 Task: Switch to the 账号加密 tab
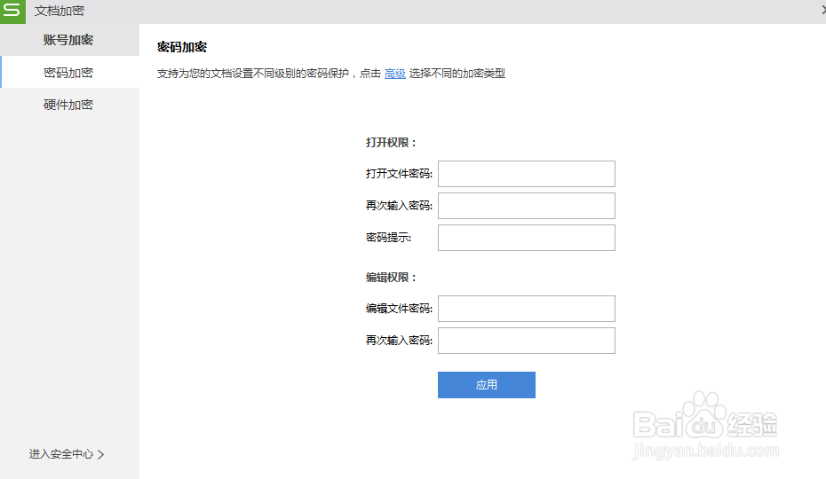click(69, 40)
